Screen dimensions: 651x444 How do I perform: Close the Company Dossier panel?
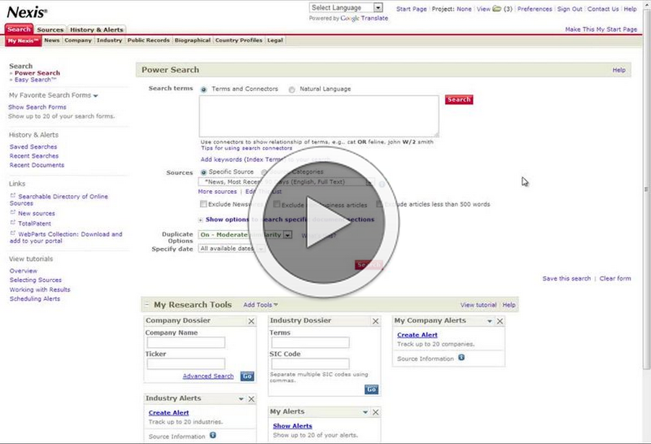[x=251, y=321]
